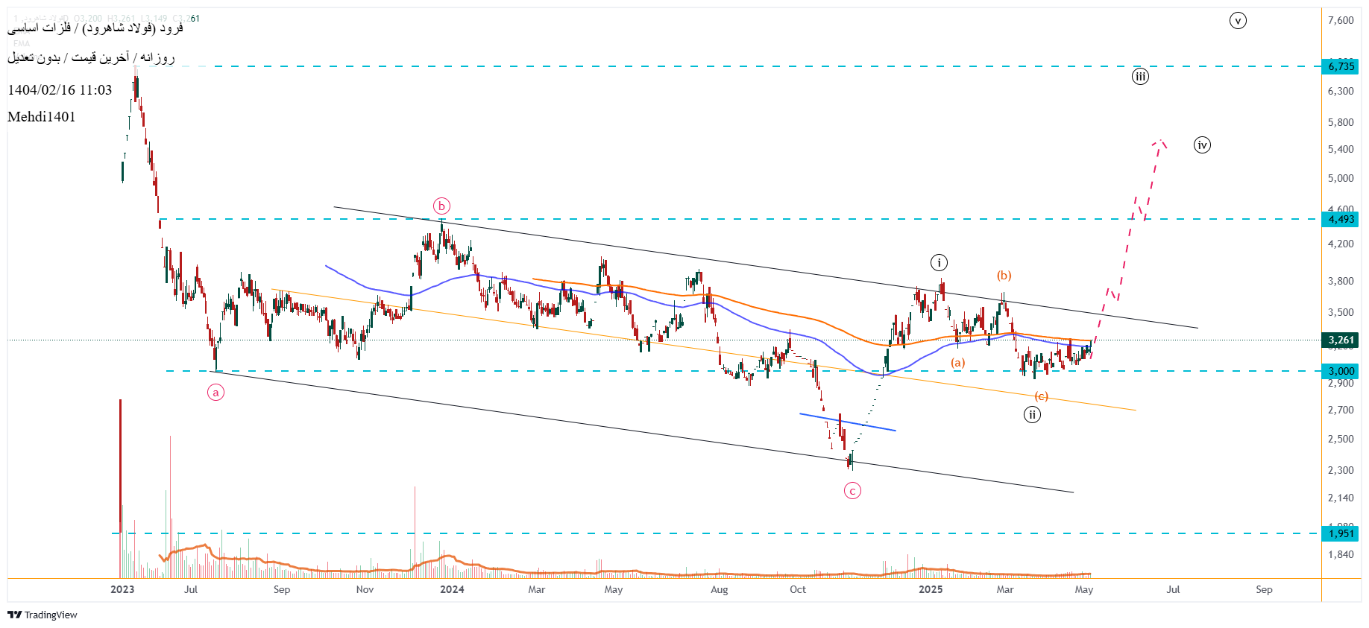Select the pink circled c wave label
1369x628 pixels.
pos(852,490)
